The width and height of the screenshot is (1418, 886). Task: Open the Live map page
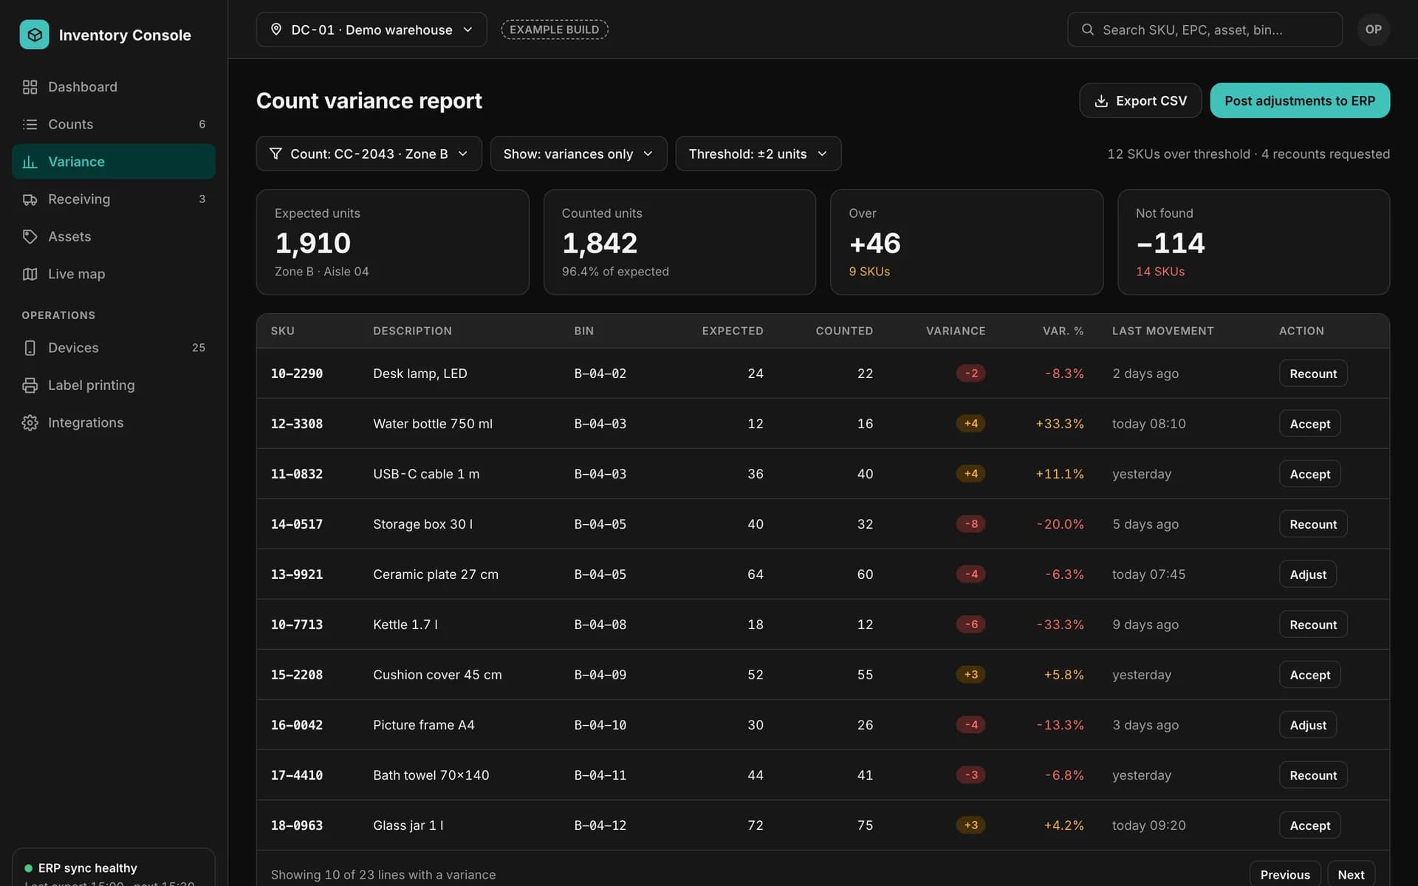(114, 274)
